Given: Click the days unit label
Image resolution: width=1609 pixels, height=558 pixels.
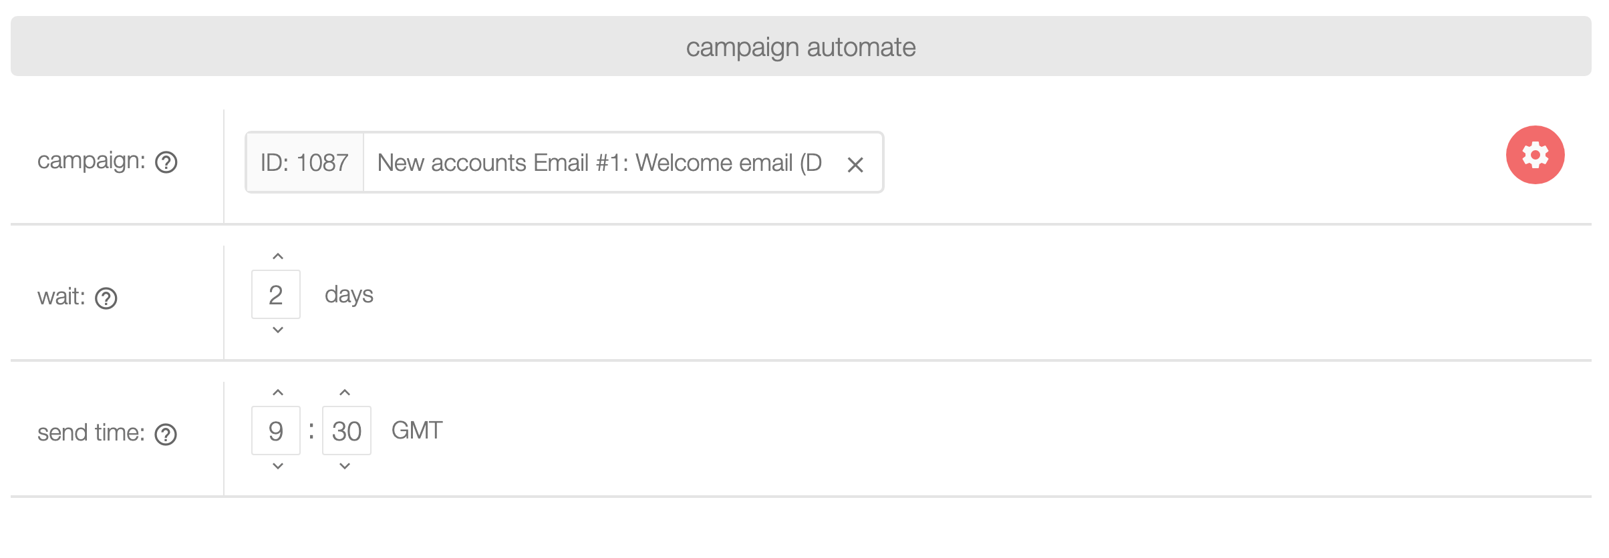Looking at the screenshot, I should [x=349, y=294].
